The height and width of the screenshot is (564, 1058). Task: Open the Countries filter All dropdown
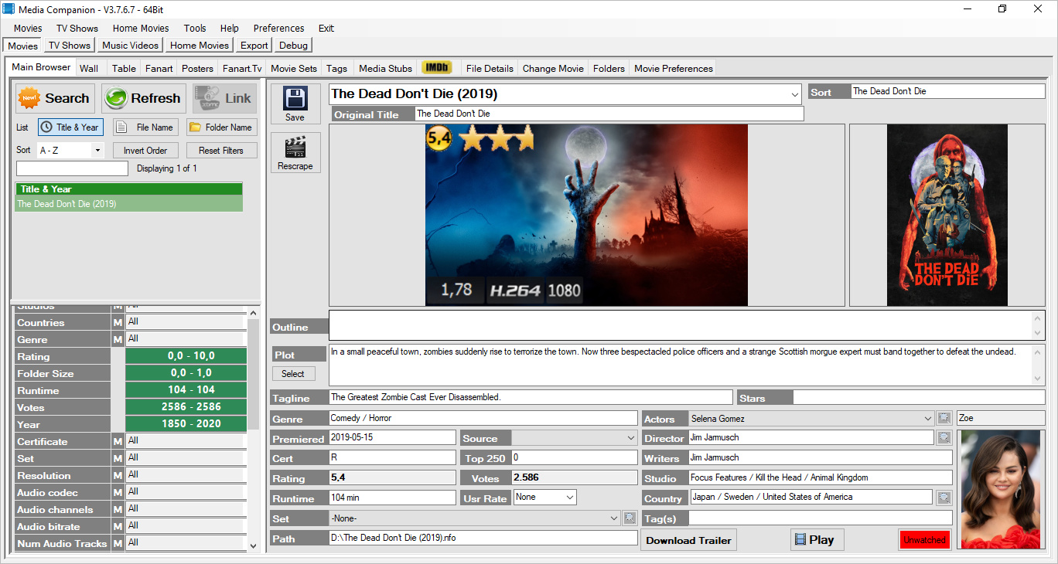click(x=186, y=322)
